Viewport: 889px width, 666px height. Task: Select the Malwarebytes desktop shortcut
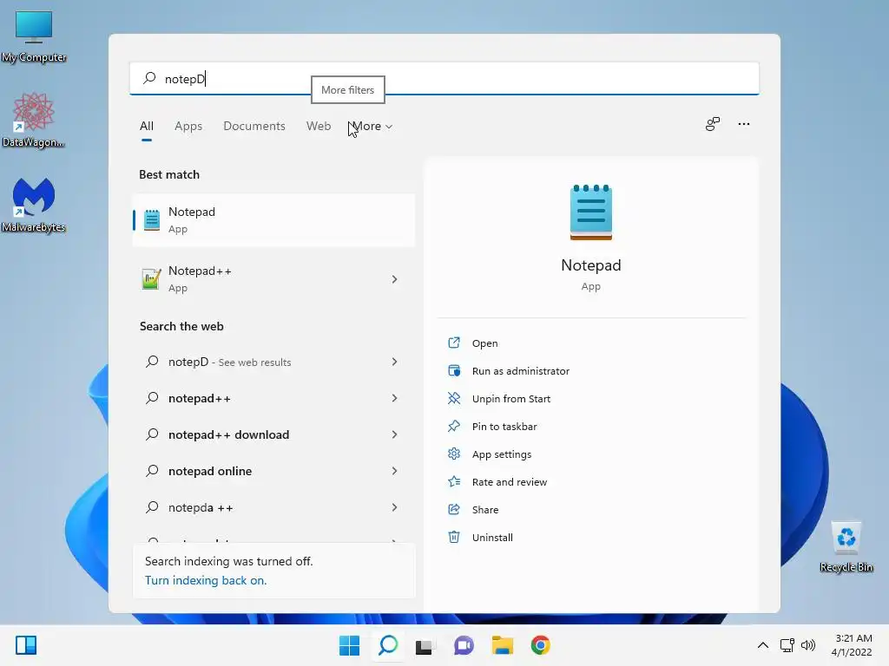(34, 205)
